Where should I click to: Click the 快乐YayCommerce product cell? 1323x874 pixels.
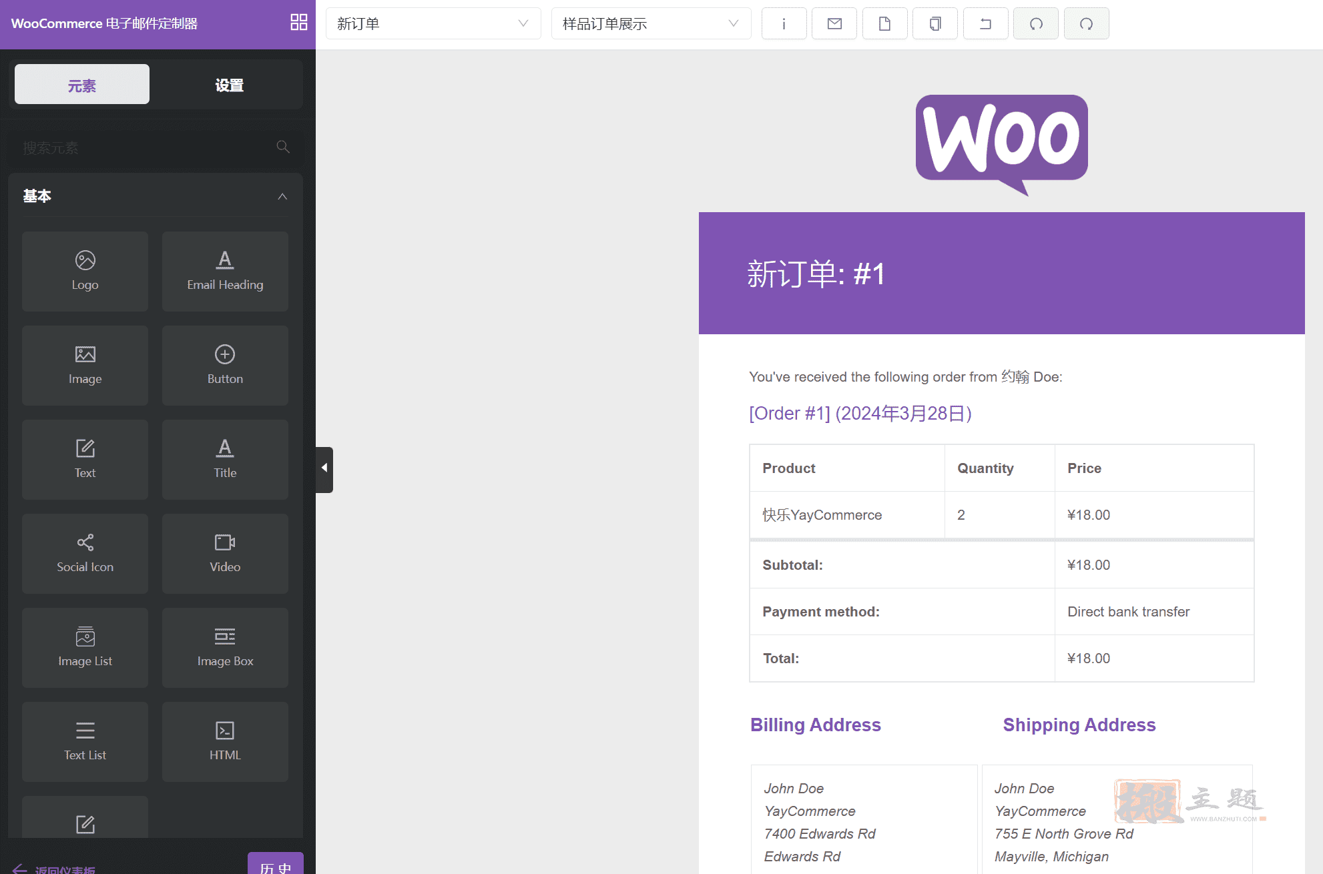822,515
